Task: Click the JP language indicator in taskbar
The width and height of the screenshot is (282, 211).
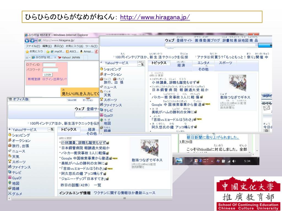Action: pyautogui.click(x=191, y=161)
